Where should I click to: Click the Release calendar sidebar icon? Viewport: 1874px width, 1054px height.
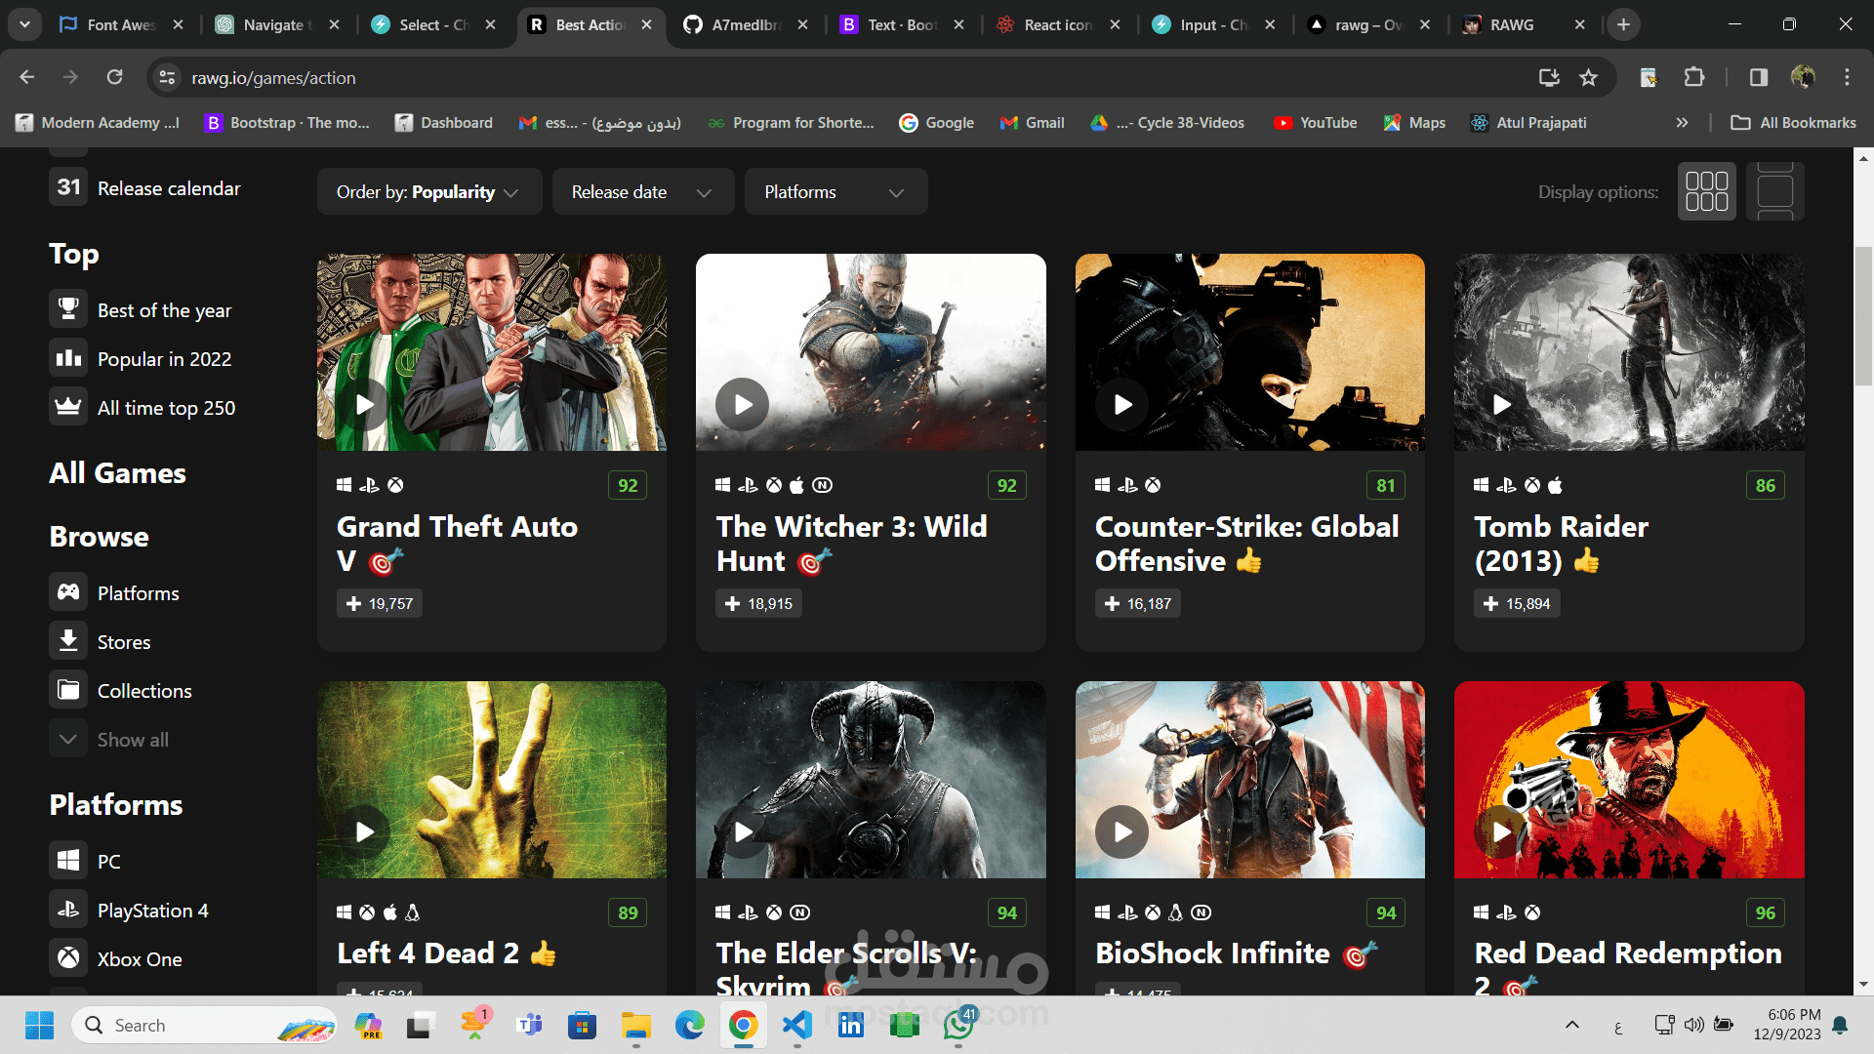[x=68, y=187]
